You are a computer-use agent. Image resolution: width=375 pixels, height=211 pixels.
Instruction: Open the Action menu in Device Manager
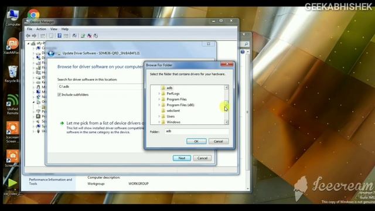[x=41, y=29]
